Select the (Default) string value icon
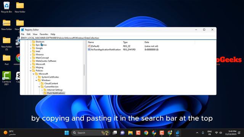 click(x=89, y=46)
